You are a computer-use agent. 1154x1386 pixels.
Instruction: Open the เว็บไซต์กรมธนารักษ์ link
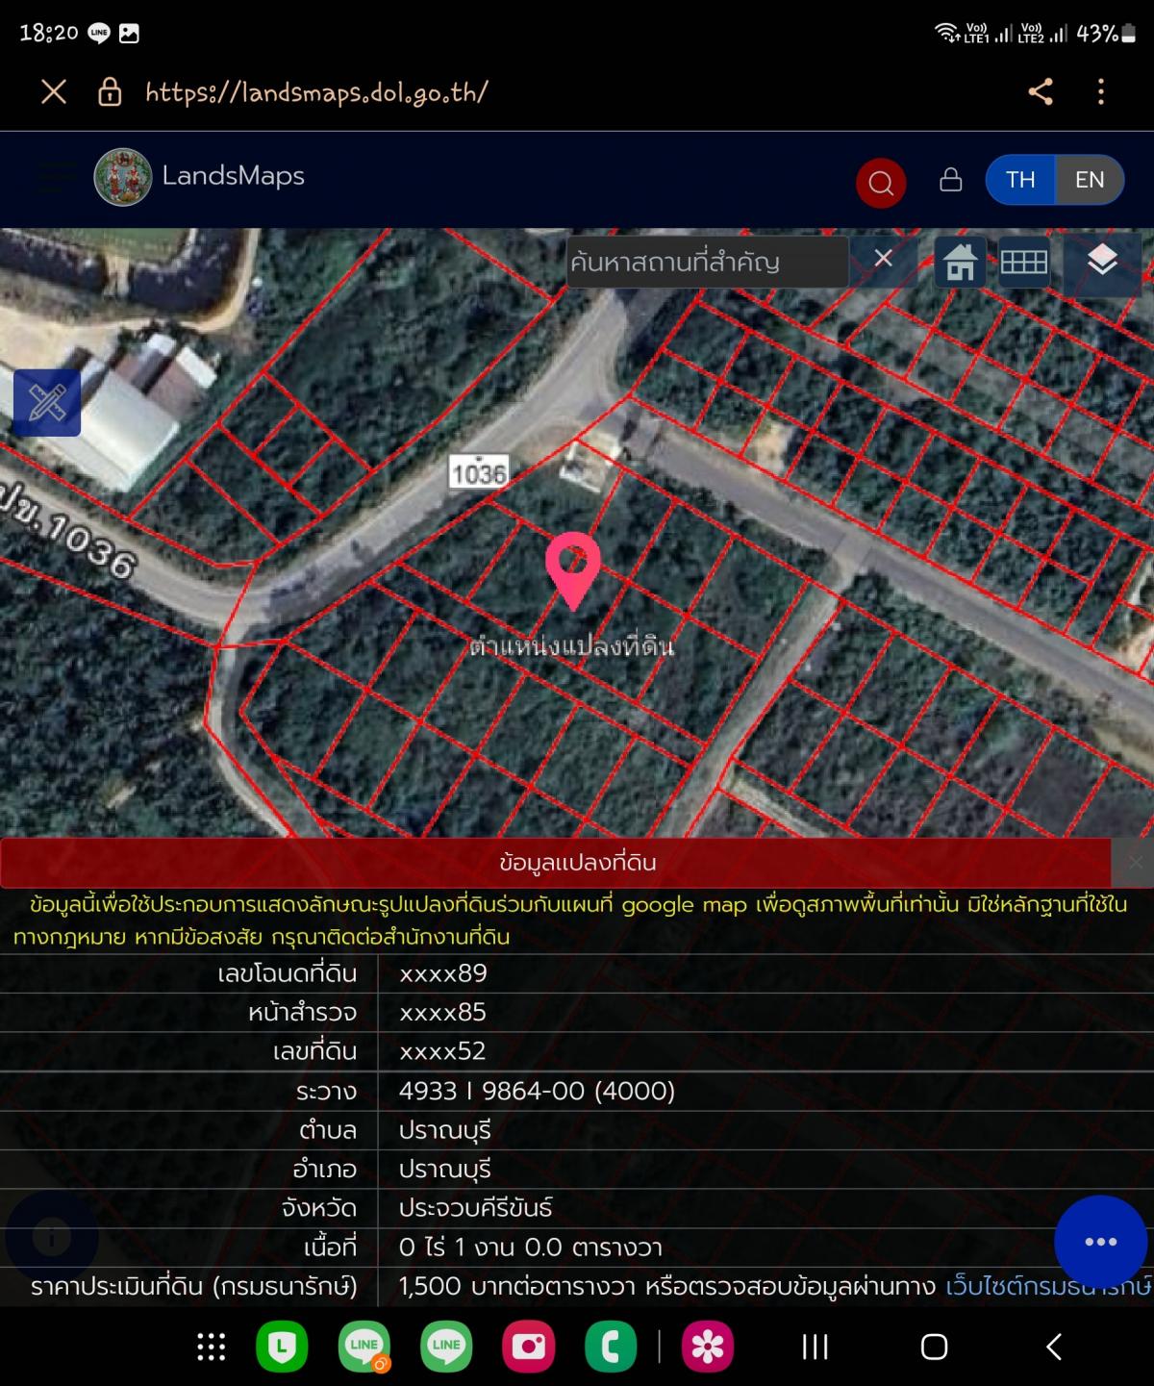pos(1048,1286)
